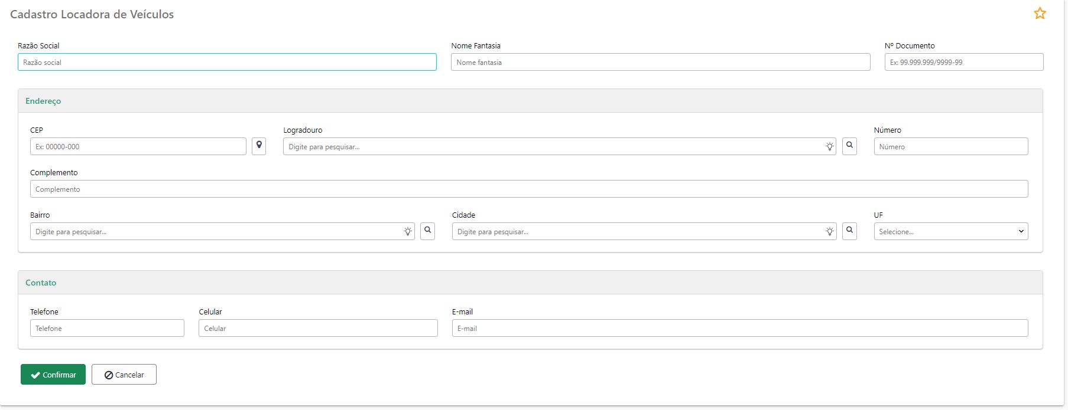
Task: Click the Logradouro magnifier search button
Action: [849, 146]
